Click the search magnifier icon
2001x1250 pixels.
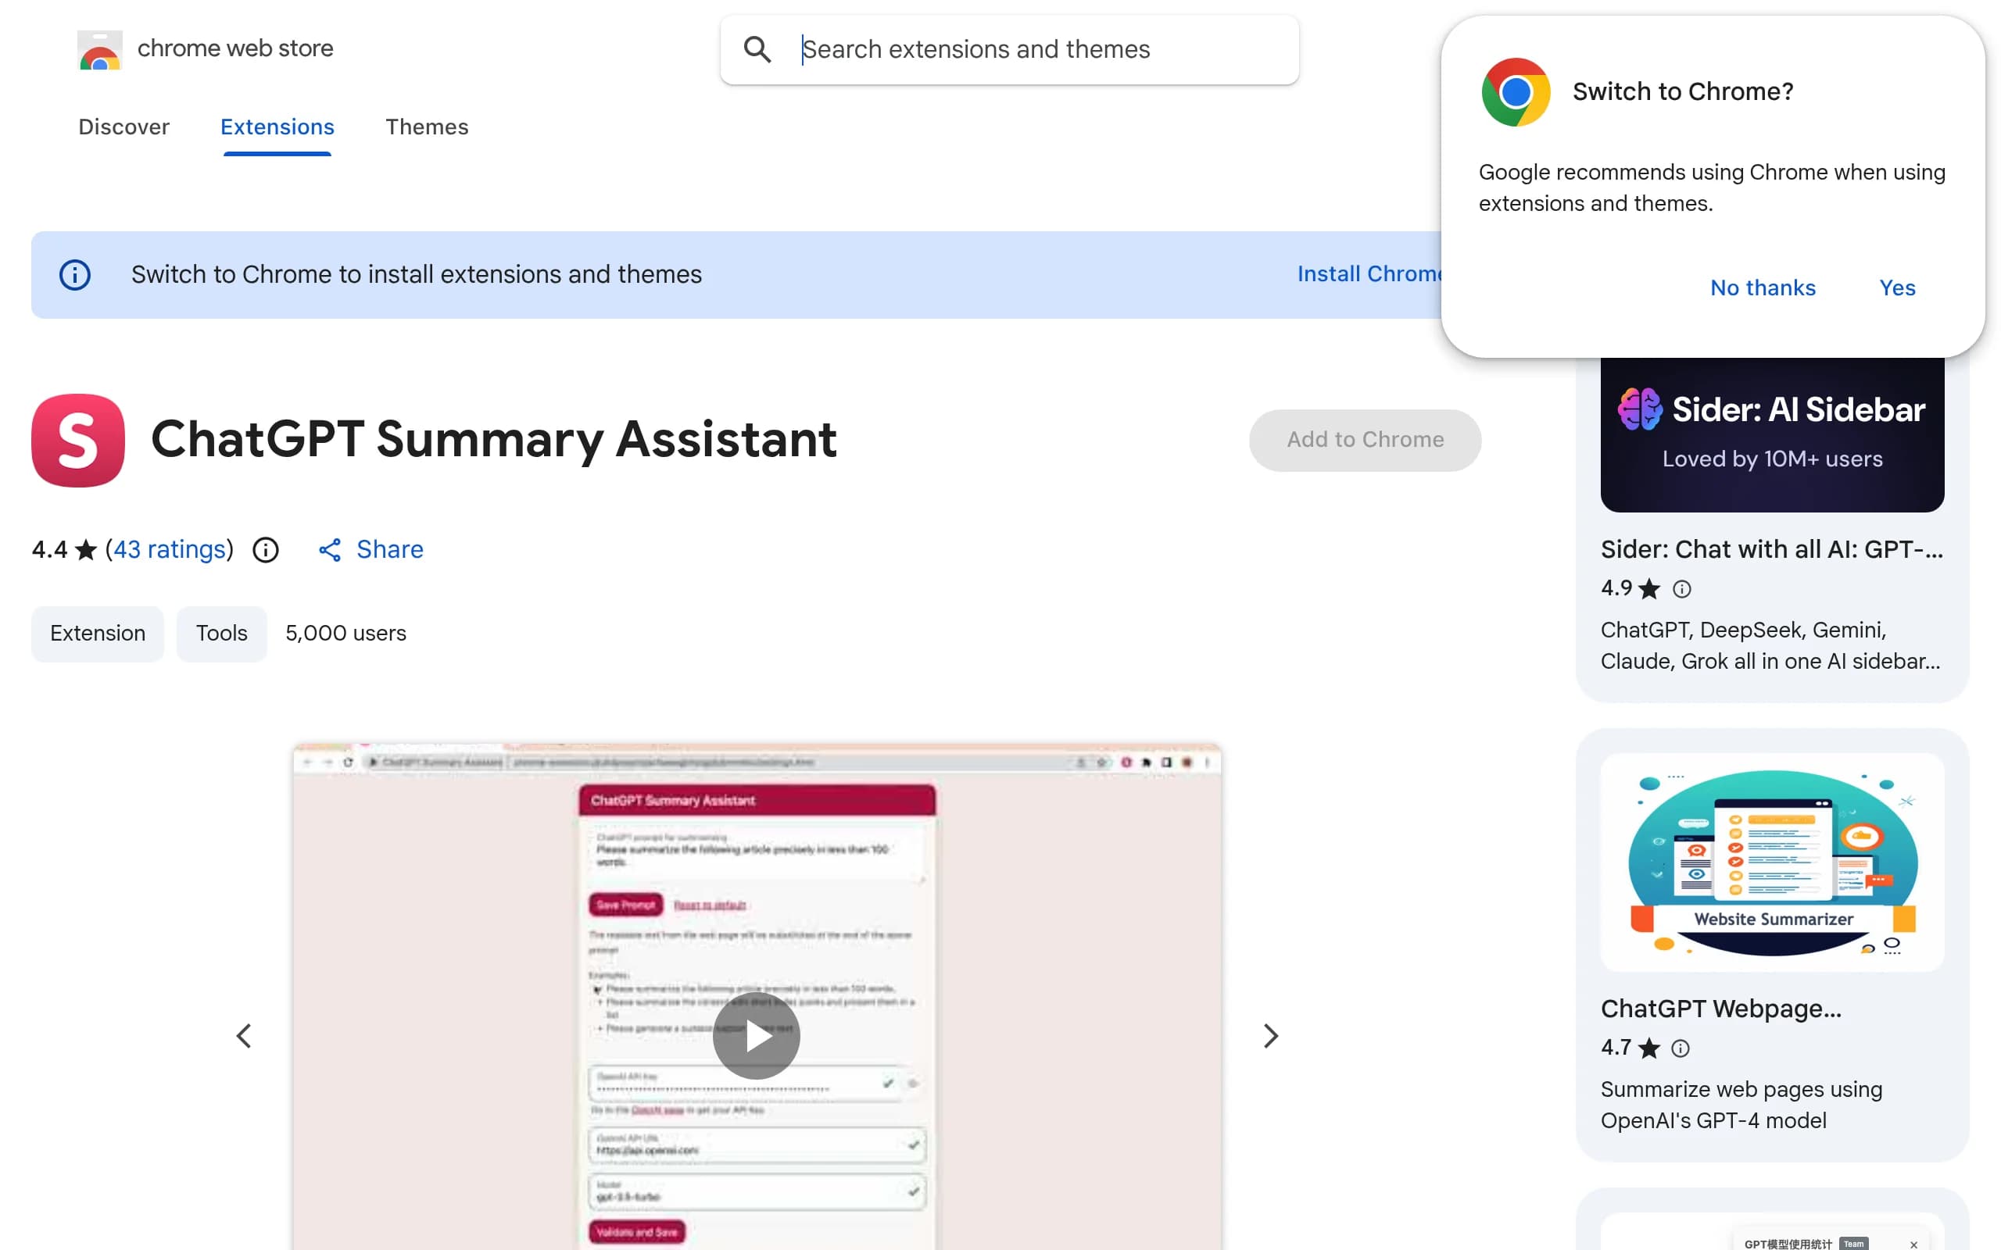click(757, 49)
